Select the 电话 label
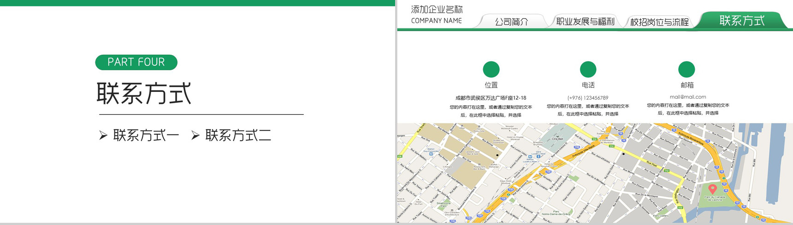This screenshot has width=793, height=225. [x=588, y=85]
